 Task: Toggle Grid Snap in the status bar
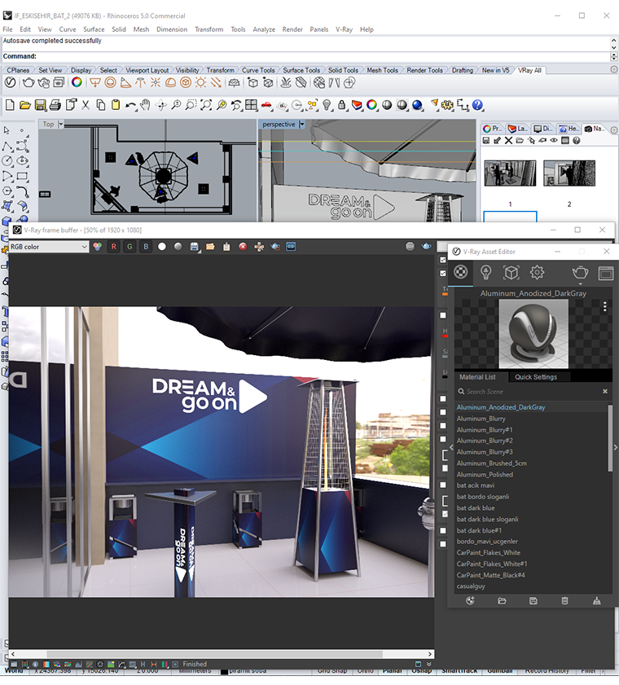point(331,670)
